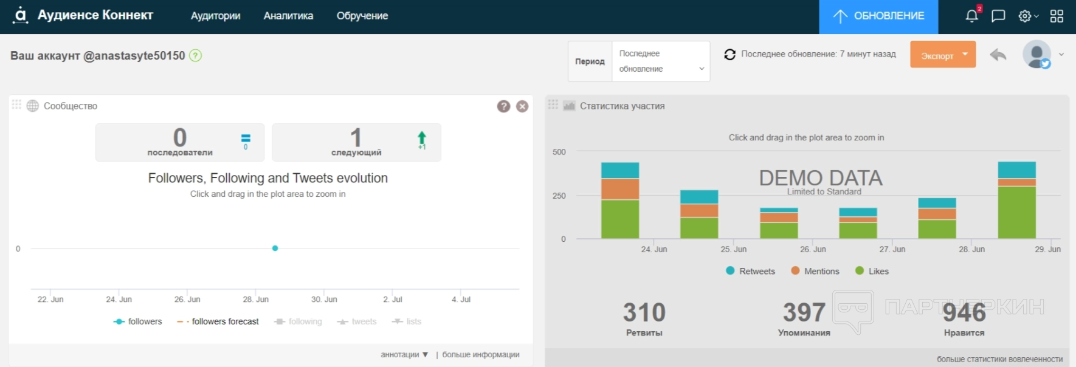
Task: Click the refresh sync icon
Action: (x=729, y=55)
